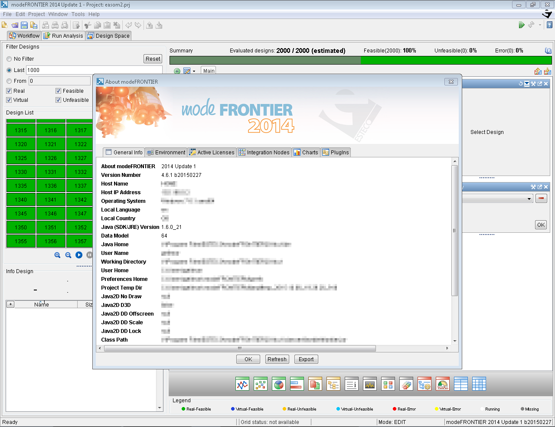Click design cell 1341 in Design List

(51, 199)
